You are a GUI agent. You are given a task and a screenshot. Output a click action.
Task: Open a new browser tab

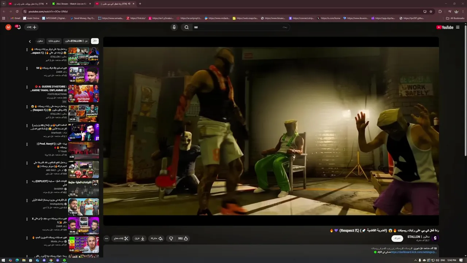pos(140,4)
